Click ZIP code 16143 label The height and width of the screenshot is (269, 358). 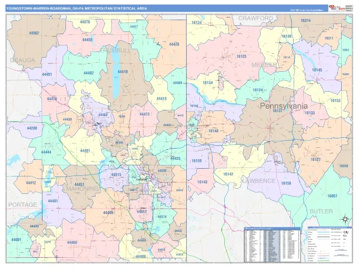[202, 182]
